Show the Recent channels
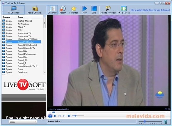Image resolution: width=172 pixels, height=126 pixels. 63,10
